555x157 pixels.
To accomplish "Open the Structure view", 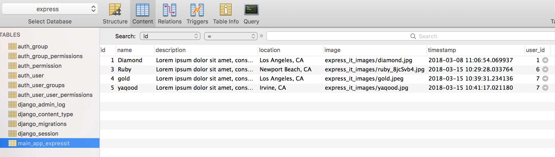I will tap(115, 14).
